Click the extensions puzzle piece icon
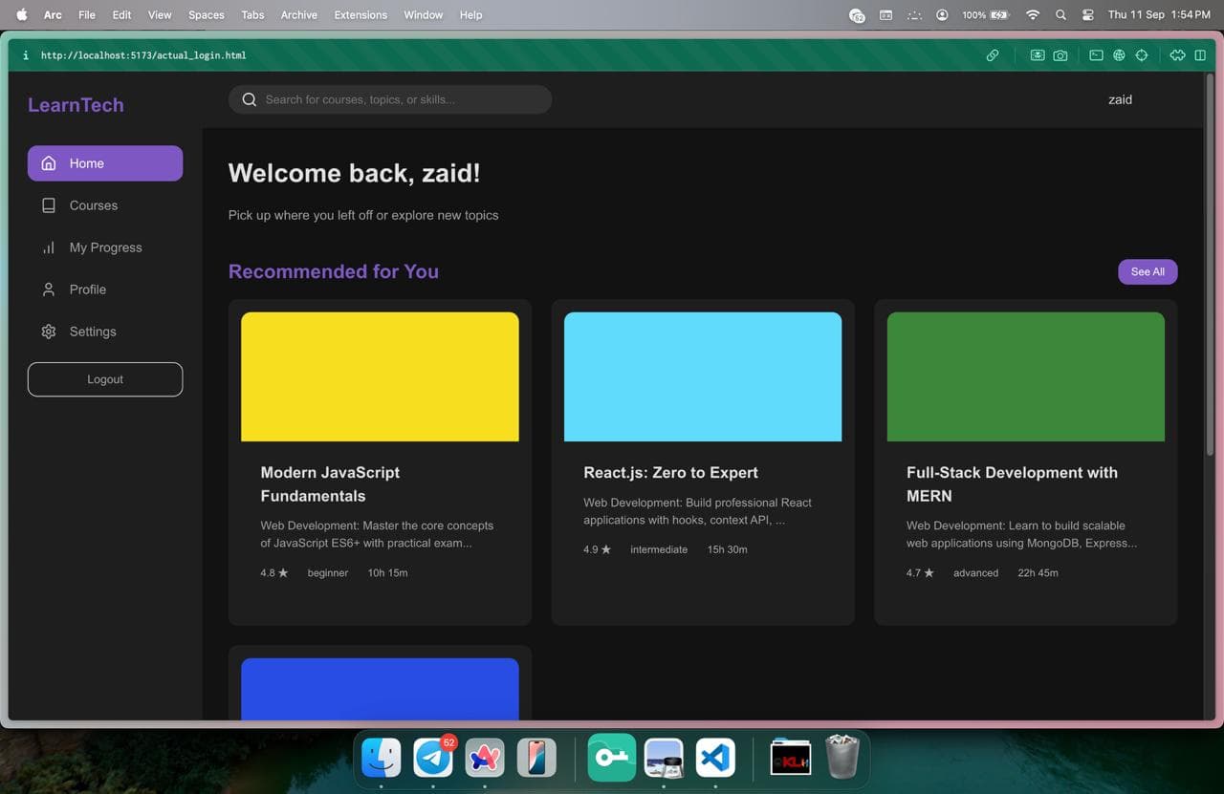Image resolution: width=1224 pixels, height=794 pixels. (1177, 55)
